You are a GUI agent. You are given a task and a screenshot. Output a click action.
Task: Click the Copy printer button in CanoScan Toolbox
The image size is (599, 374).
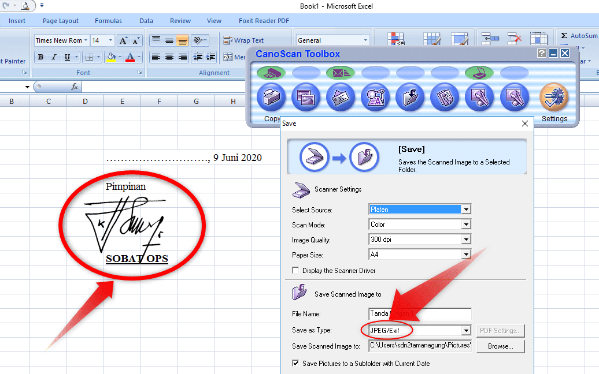coord(271,97)
